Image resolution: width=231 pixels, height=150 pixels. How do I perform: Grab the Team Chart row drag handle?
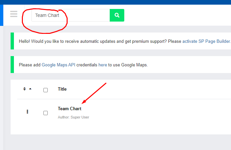[27, 112]
